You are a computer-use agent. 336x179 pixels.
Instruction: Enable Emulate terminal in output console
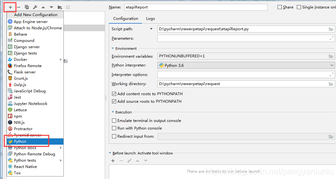click(114, 121)
